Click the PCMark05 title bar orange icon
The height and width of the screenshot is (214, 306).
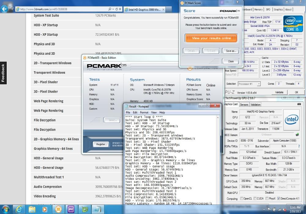[85, 58]
